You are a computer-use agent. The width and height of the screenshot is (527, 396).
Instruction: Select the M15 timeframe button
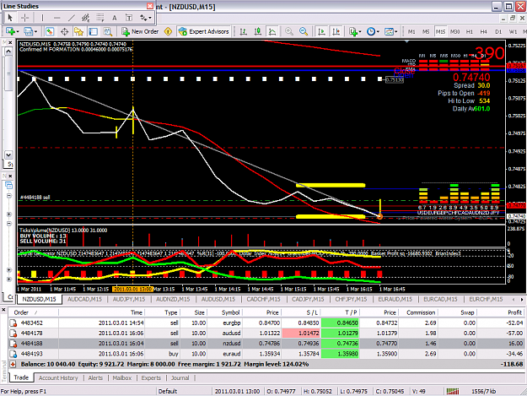[440, 31]
